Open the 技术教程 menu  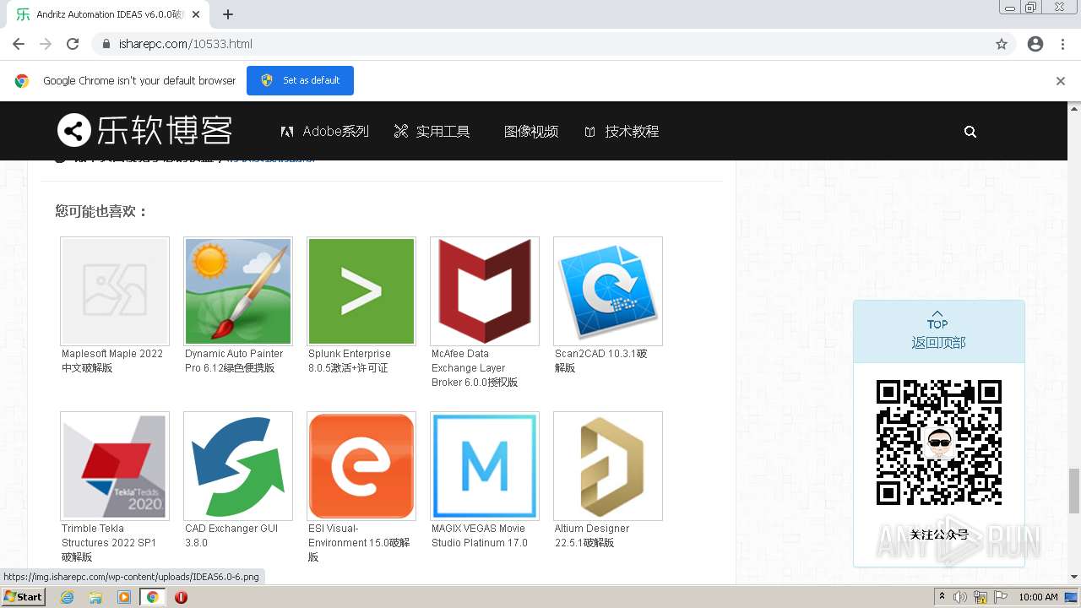pos(622,132)
